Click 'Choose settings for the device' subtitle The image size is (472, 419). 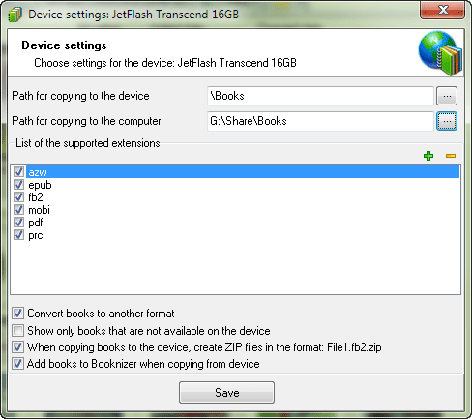(165, 63)
